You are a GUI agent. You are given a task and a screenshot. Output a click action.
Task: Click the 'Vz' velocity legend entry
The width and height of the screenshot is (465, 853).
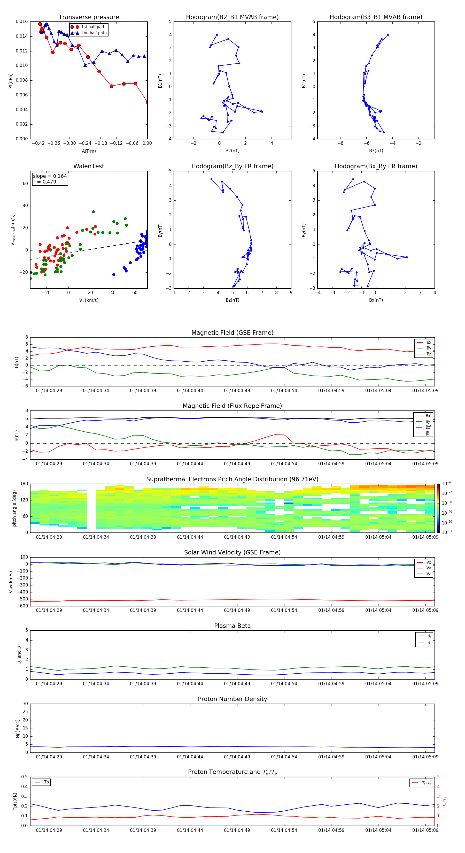pyautogui.click(x=424, y=574)
